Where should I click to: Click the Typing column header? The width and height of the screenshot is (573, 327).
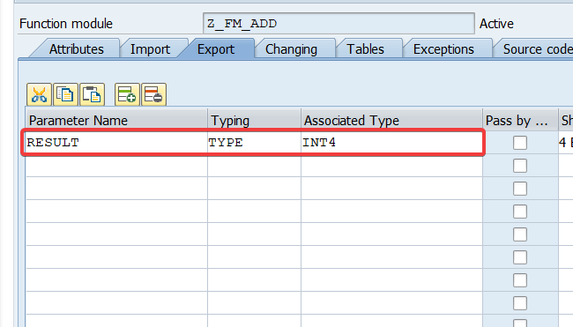coord(254,120)
